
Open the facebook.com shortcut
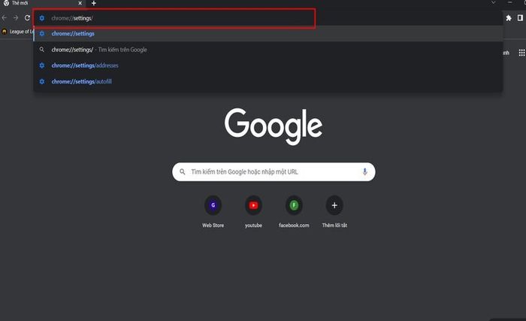pos(294,211)
